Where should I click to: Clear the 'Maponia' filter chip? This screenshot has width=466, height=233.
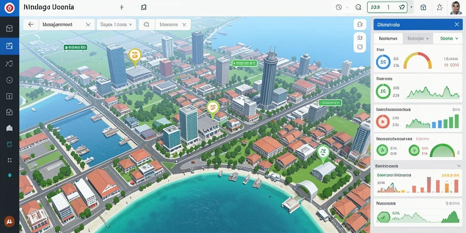coord(184,25)
